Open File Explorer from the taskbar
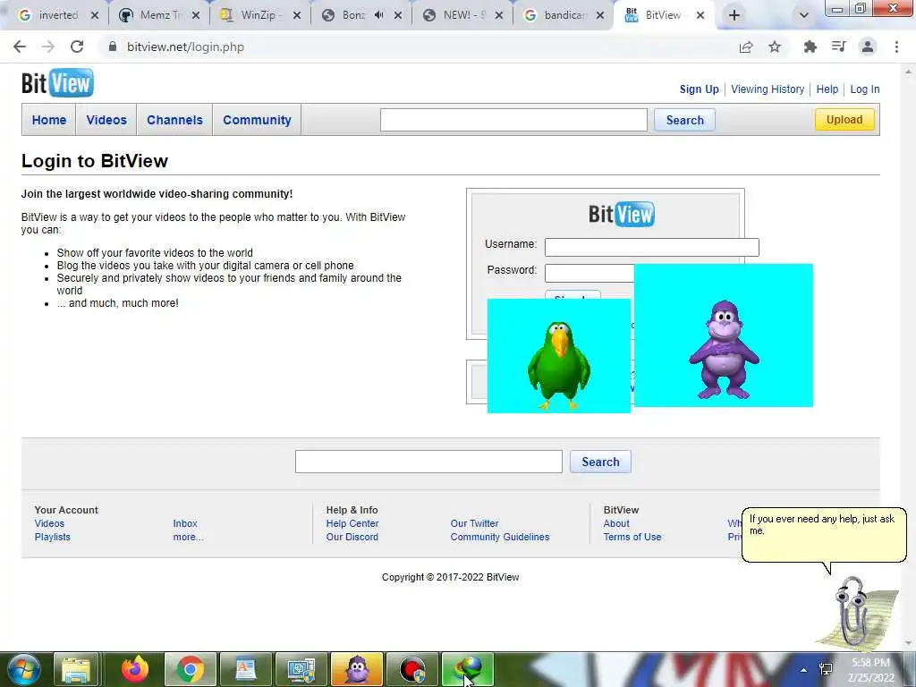916x687 pixels. point(77,669)
